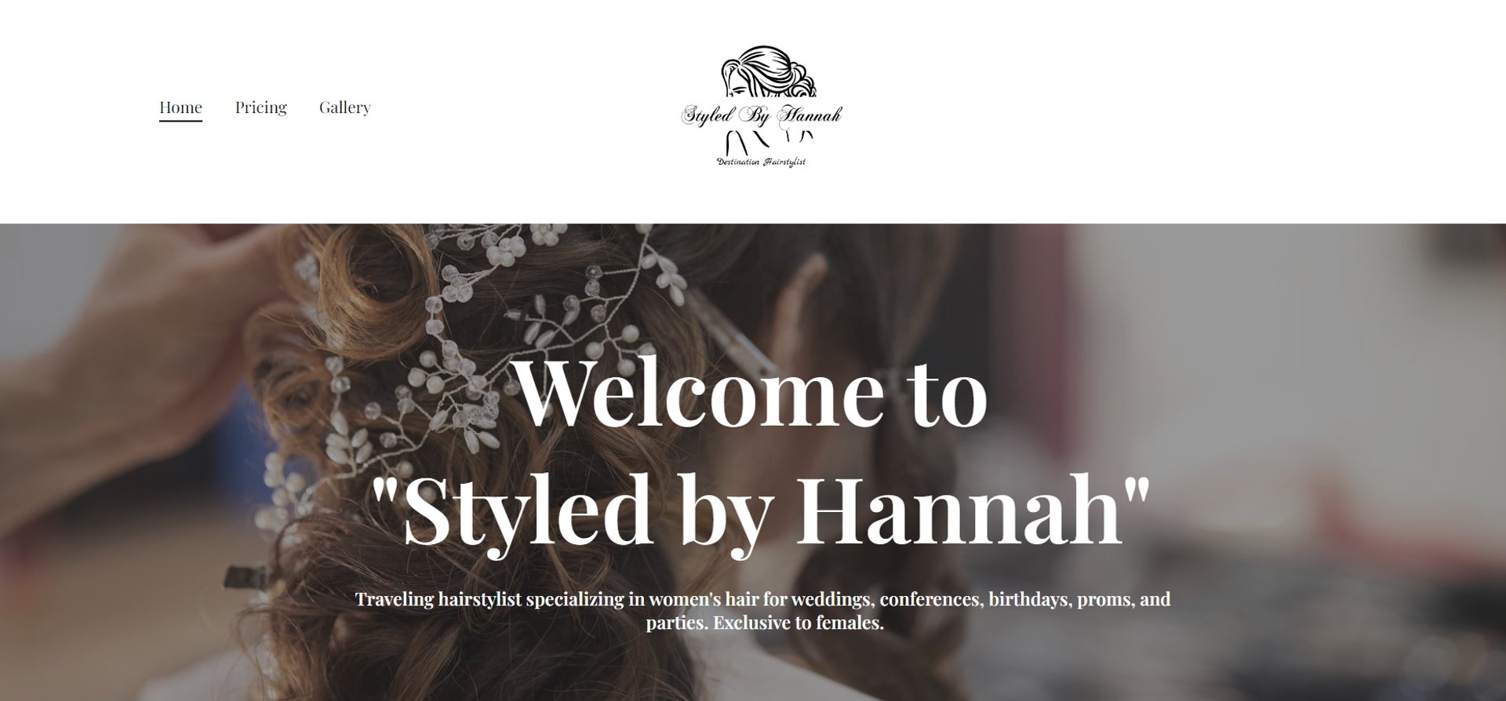
Task: Click the underline beneath the Home link
Action: 180,120
